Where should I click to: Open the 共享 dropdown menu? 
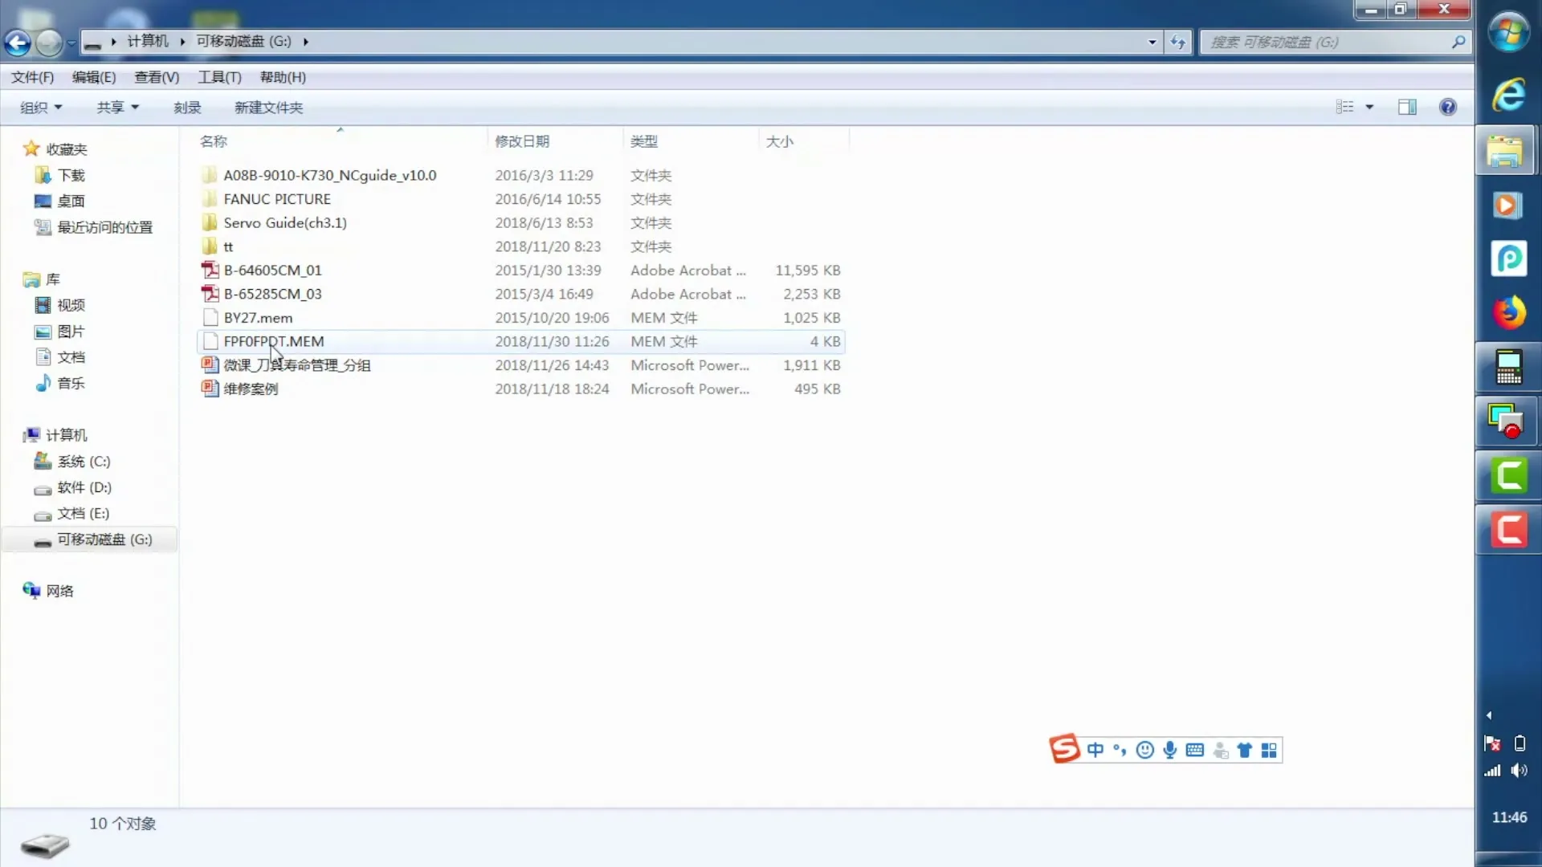[117, 108]
